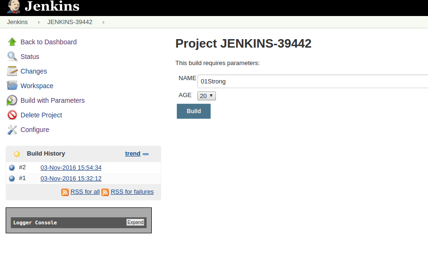This screenshot has width=428, height=280.
Task: Open the Changes page
Action: pos(34,71)
